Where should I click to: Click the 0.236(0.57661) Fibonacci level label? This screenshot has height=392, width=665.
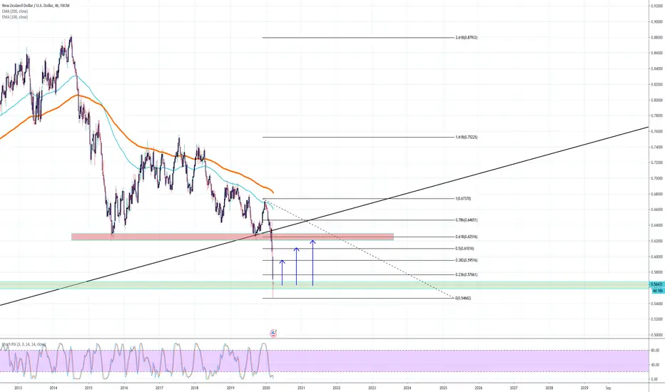pyautogui.click(x=467, y=274)
